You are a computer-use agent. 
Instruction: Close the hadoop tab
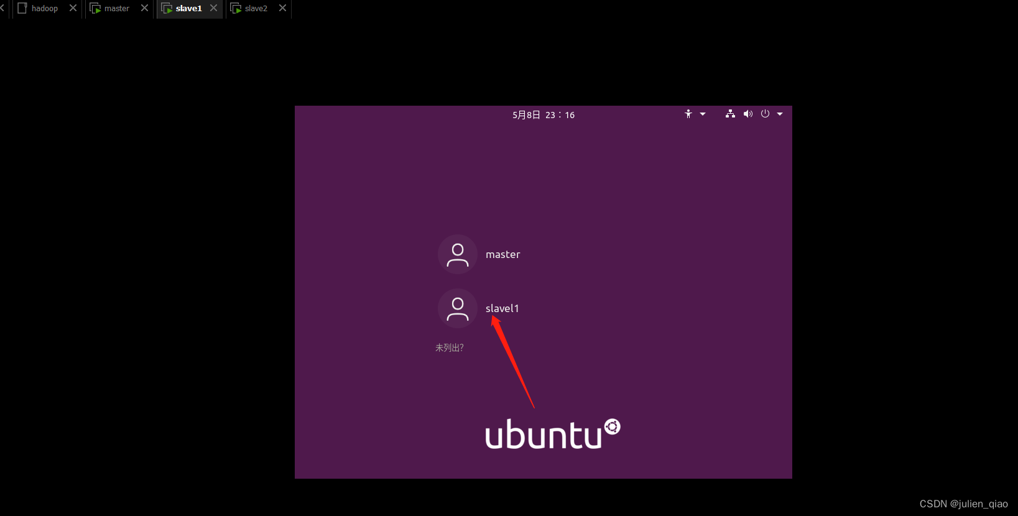(73, 8)
